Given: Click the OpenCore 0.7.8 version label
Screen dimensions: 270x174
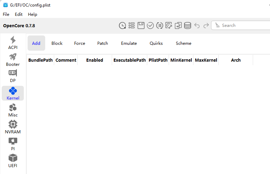Looking at the screenshot, I should point(19,25).
